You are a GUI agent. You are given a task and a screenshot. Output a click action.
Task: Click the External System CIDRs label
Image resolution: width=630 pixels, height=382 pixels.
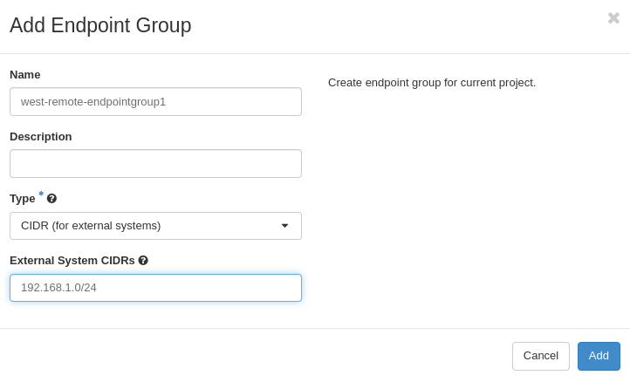72,261
